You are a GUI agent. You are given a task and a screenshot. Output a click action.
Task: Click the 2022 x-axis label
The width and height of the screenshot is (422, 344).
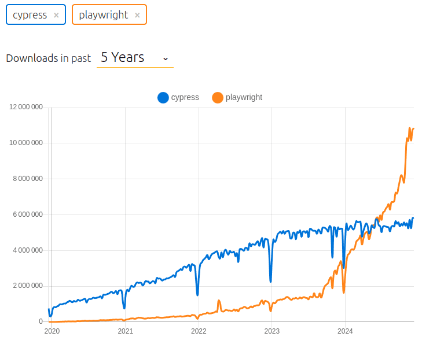[199, 331]
